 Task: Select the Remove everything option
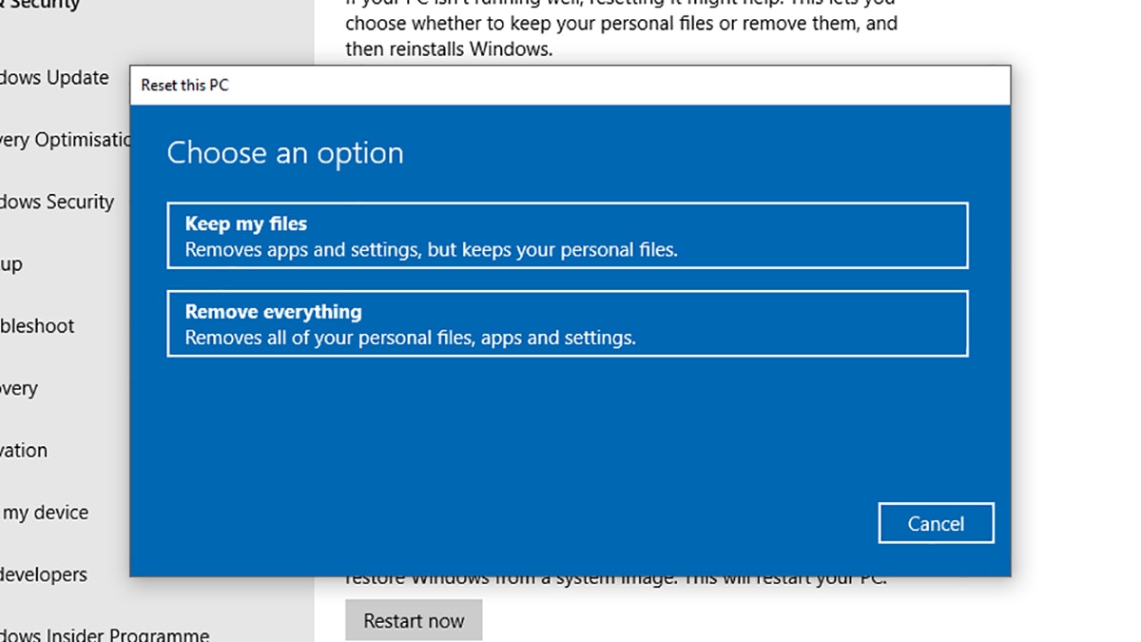coord(567,324)
